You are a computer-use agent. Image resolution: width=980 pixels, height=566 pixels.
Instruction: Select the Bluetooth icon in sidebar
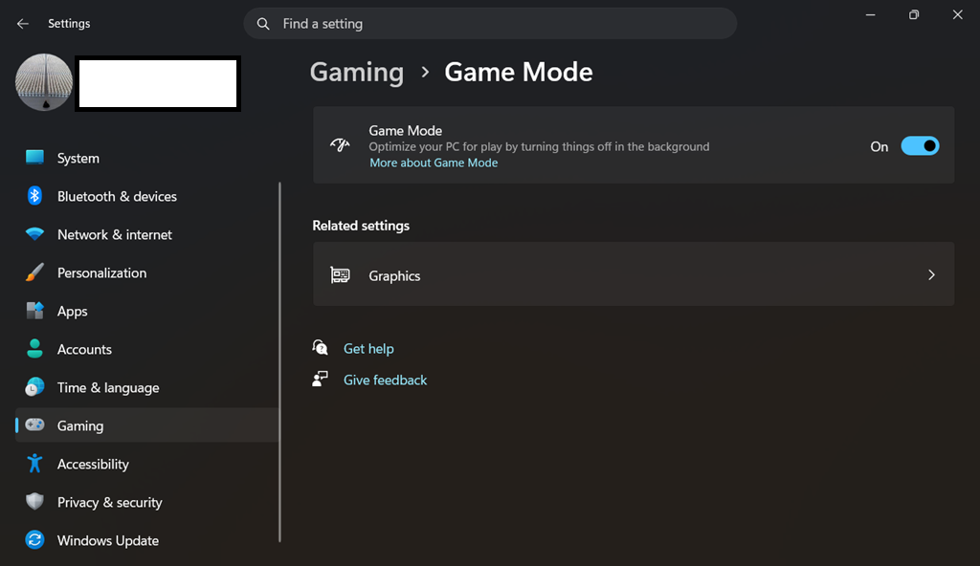pos(35,196)
